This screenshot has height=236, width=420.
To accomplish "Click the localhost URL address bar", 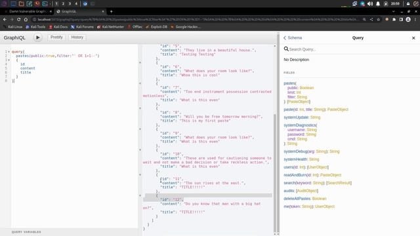I will [x=197, y=20].
